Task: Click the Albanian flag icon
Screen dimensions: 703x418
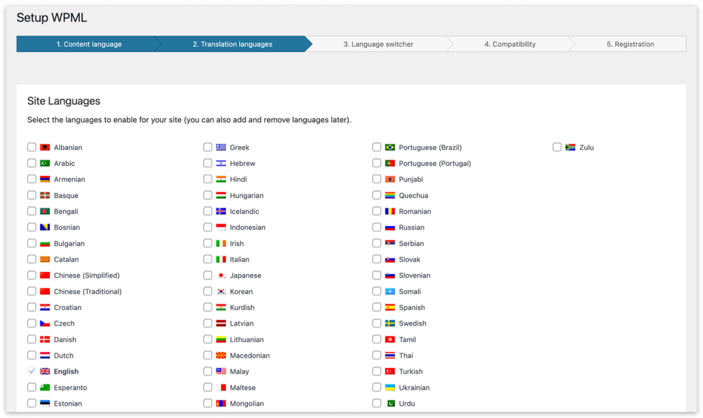Action: [x=45, y=147]
